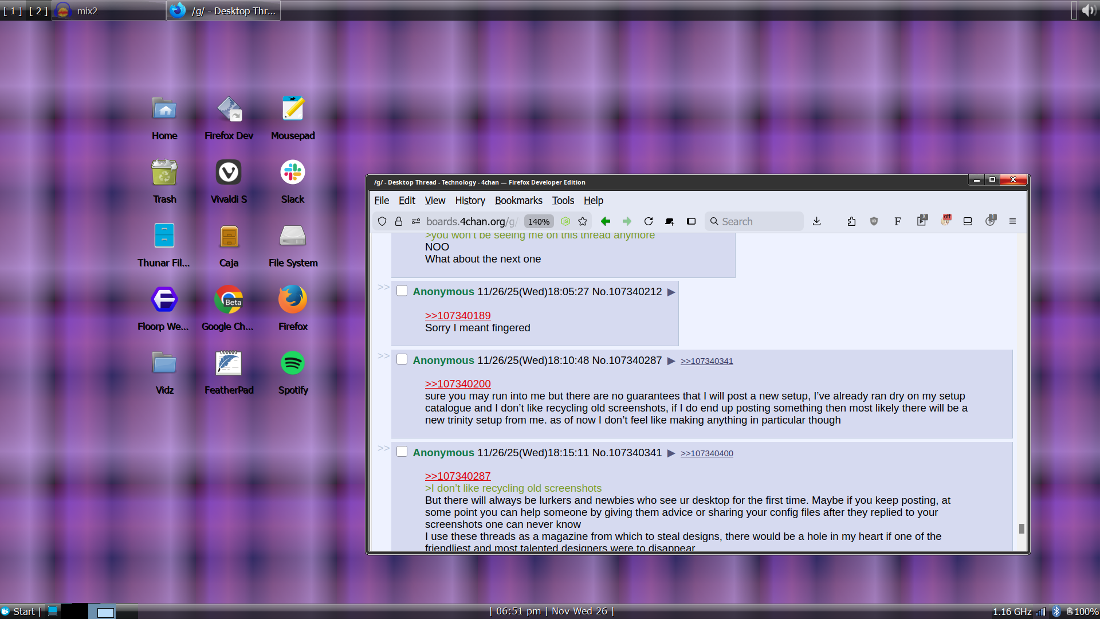
Task: Open the extensions puzzle piece icon
Action: [x=851, y=221]
